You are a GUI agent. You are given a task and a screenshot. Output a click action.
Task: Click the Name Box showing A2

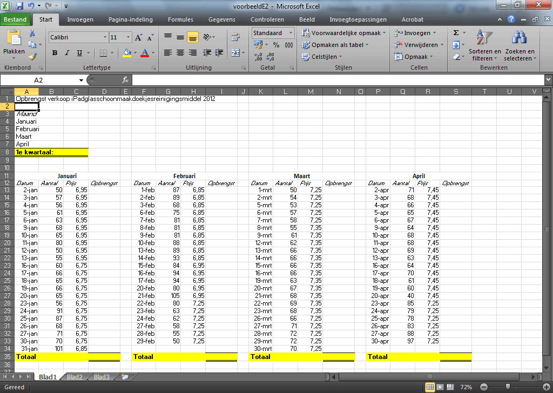coord(38,80)
